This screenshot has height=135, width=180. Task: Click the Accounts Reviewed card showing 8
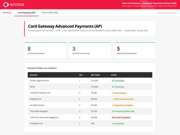point(45,50)
